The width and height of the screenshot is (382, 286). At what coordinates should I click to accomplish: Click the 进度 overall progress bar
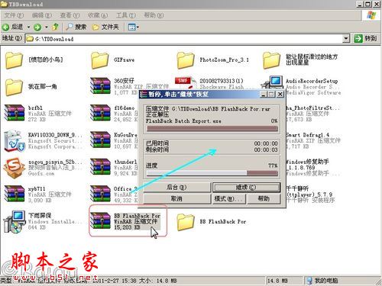click(212, 173)
